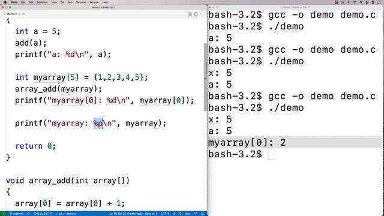This screenshot has height=216, width=384.
Task: Close the demo.c editor tab
Action: tap(24, 14)
